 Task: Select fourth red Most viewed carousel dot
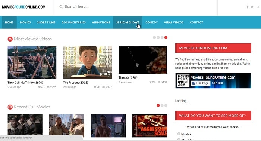point(166,37)
